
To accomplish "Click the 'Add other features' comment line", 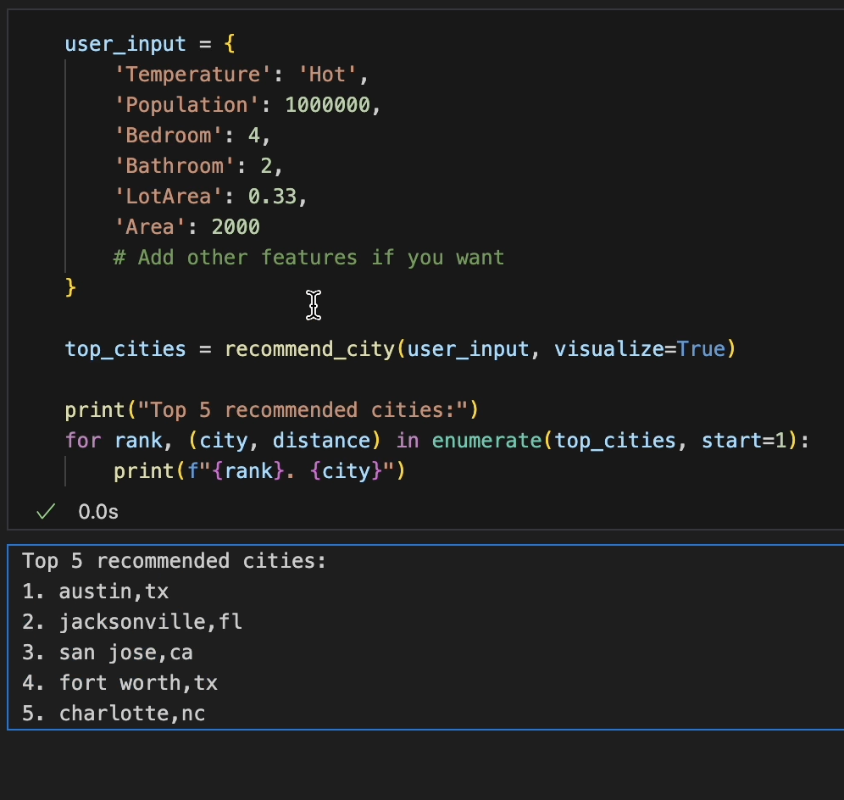I will click(x=308, y=258).
